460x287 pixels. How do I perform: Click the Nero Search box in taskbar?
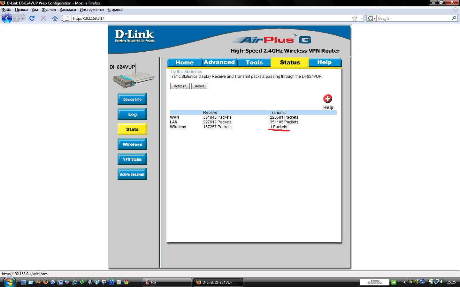pos(375,282)
